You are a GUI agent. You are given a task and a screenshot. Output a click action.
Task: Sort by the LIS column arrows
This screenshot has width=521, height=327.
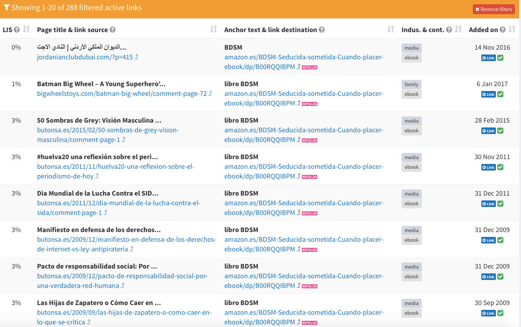pyautogui.click(x=26, y=29)
